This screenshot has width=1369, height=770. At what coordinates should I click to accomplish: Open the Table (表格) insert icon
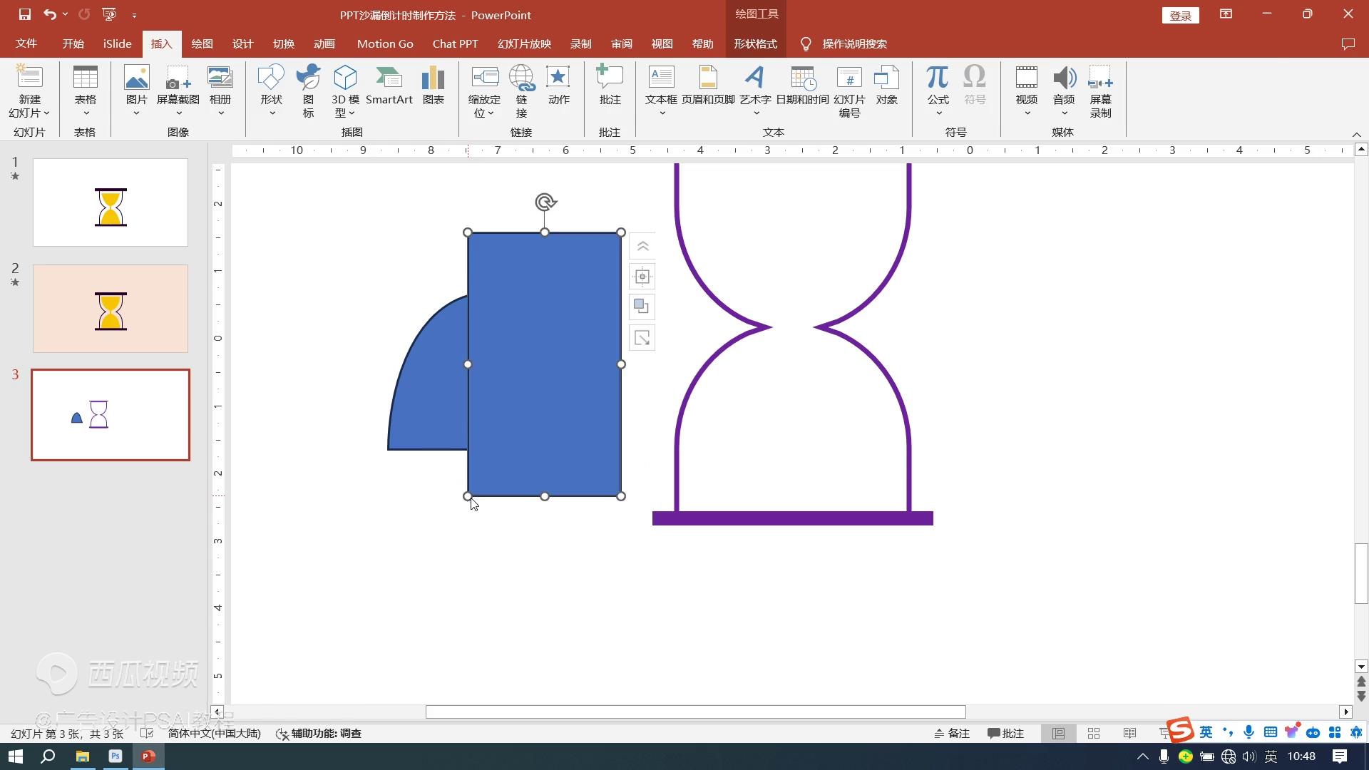point(85,78)
